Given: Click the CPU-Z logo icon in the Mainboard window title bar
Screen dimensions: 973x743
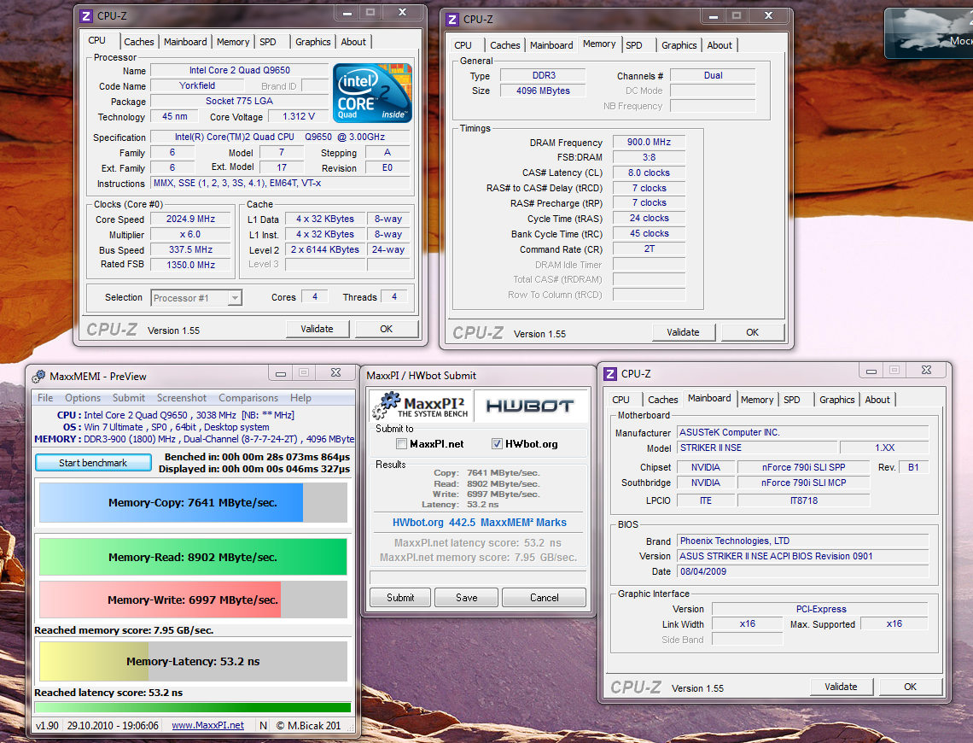Looking at the screenshot, I should coord(610,374).
